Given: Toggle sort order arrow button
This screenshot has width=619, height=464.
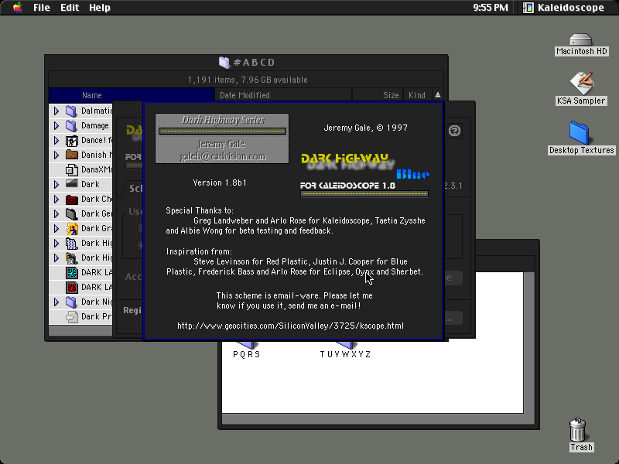Looking at the screenshot, I should pyautogui.click(x=438, y=95).
